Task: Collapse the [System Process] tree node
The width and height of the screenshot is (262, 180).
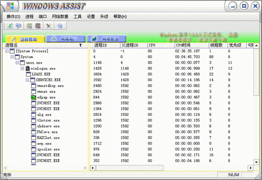Action: [x=7, y=51]
